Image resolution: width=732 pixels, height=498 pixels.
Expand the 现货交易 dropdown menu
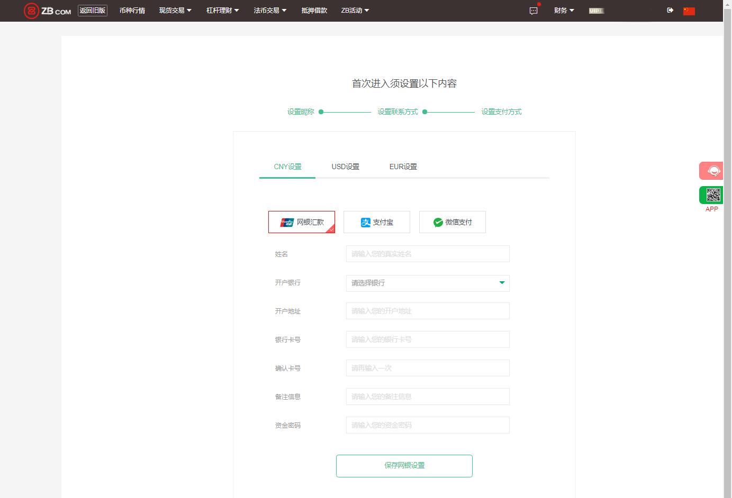tap(175, 11)
